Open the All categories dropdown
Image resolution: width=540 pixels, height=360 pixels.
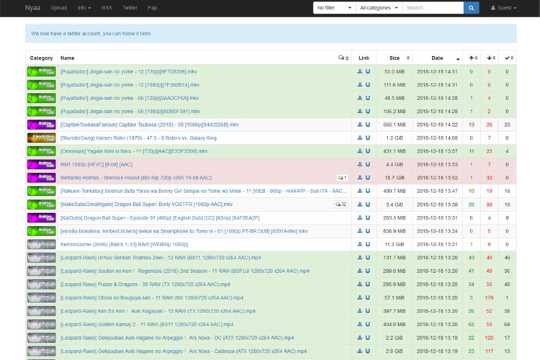(379, 8)
